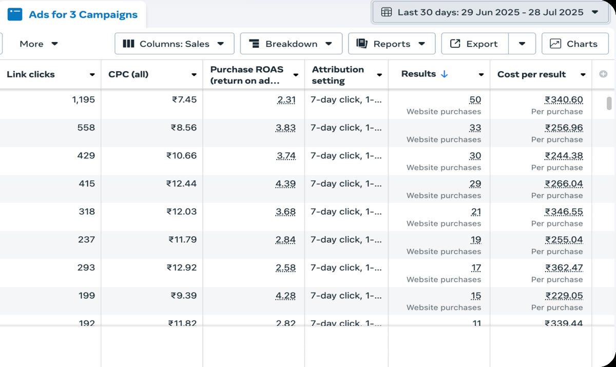Click the ₹244.38 cost per result

click(564, 156)
